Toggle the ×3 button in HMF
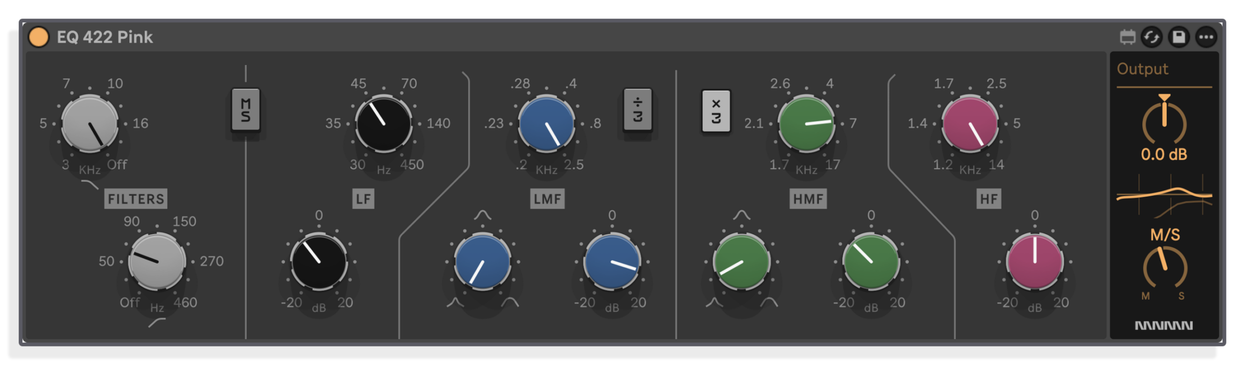 coord(716,111)
